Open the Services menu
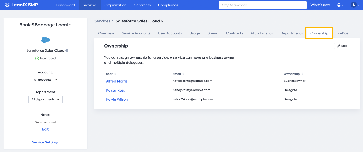Viewport: 363px width, 152px height. (90, 5)
